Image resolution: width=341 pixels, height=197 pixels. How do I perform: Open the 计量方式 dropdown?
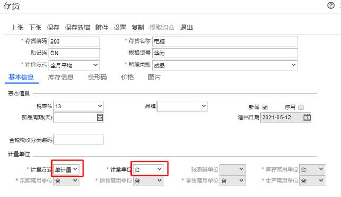[x=66, y=169]
